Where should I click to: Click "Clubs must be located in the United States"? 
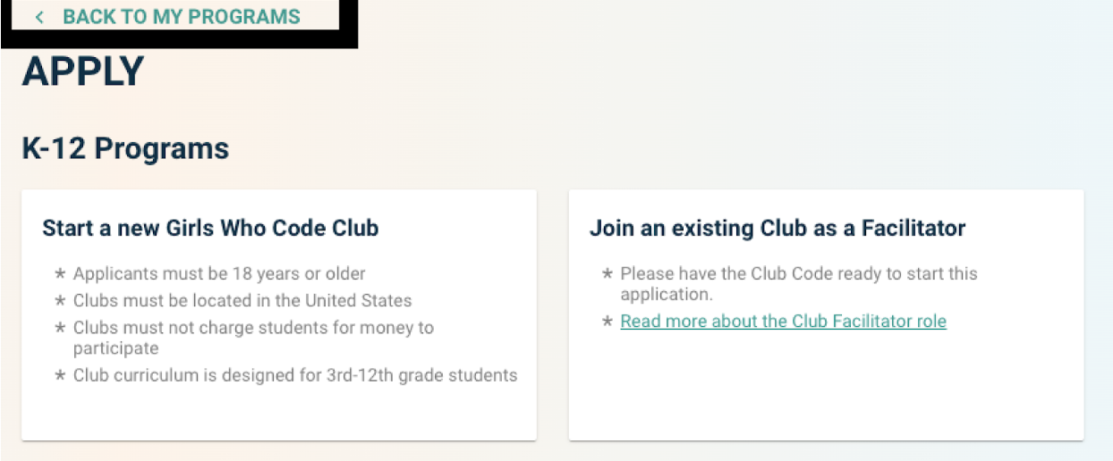click(242, 301)
